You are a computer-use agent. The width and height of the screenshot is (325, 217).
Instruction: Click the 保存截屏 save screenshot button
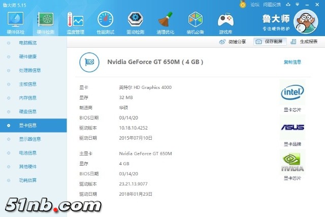coord(270,42)
